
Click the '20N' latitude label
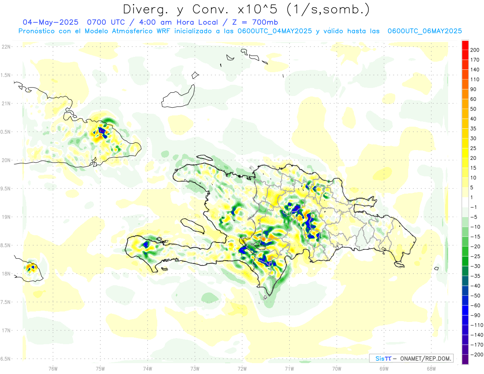point(6,160)
